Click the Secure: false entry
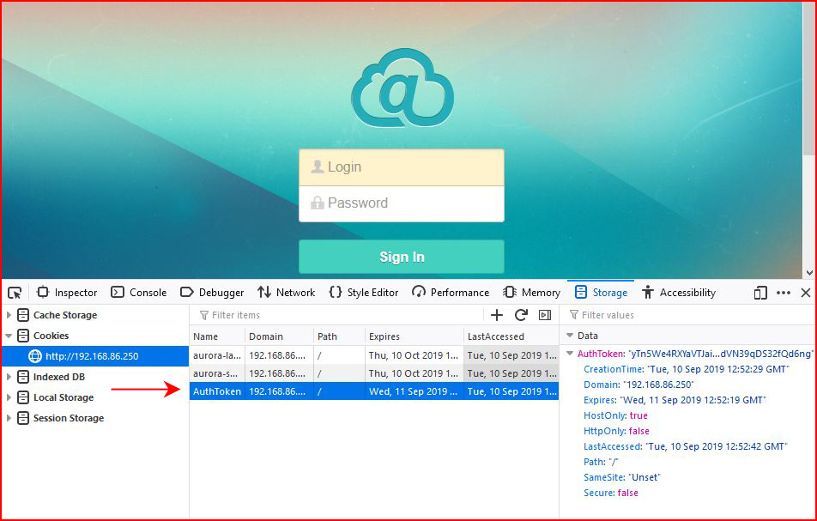This screenshot has width=817, height=521. coord(611,493)
